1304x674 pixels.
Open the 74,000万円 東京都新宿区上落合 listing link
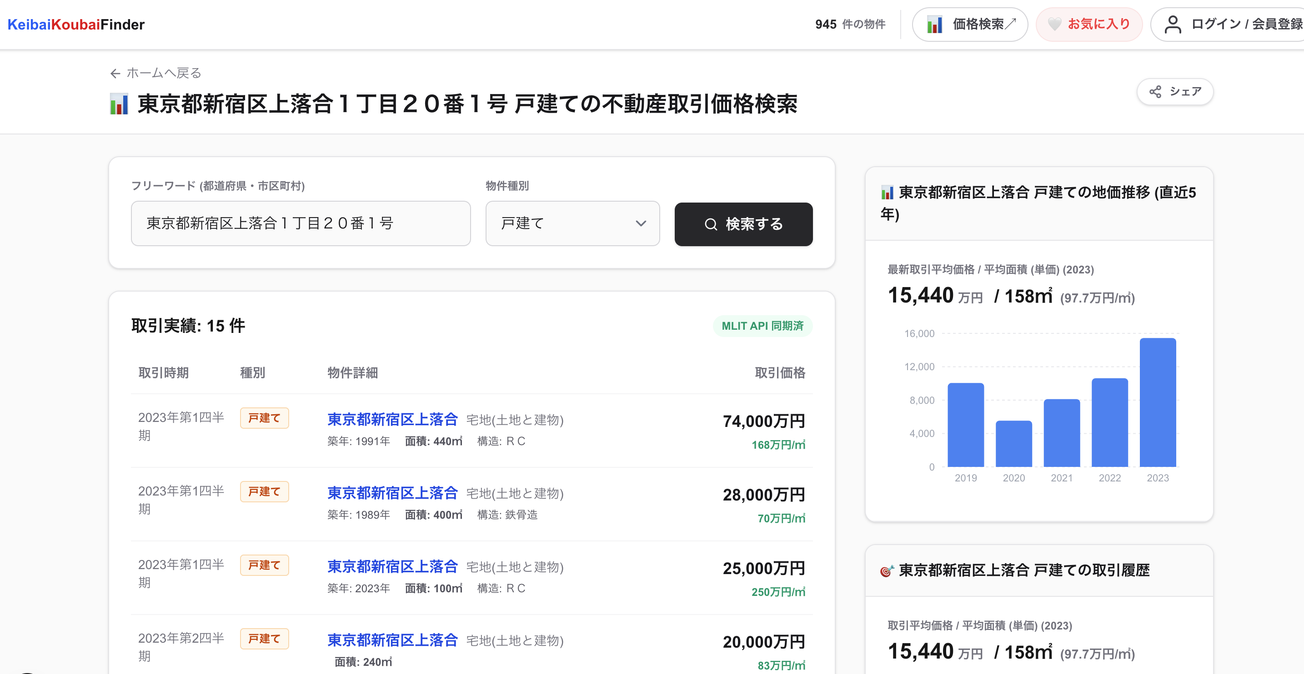pyautogui.click(x=392, y=419)
